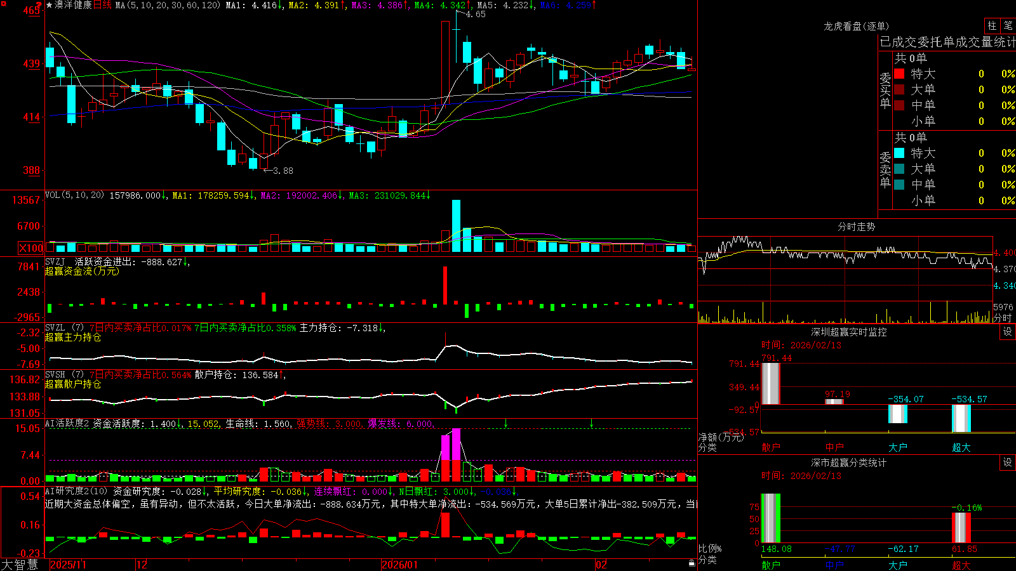Click teal 中单 swatch in 委卖单
1016x571 pixels.
899,185
